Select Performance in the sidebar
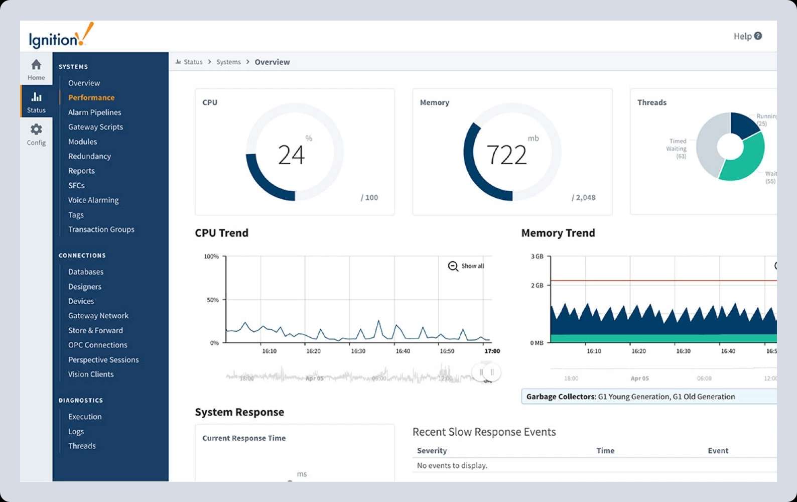Viewport: 797px width, 502px height. tap(91, 97)
